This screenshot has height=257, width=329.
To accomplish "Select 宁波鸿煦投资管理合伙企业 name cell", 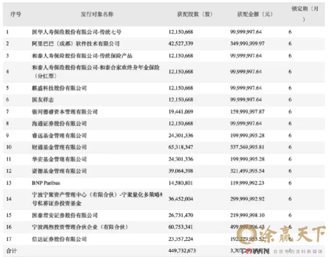I will [x=80, y=227].
